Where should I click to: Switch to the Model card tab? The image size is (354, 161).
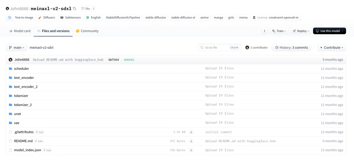point(20,31)
